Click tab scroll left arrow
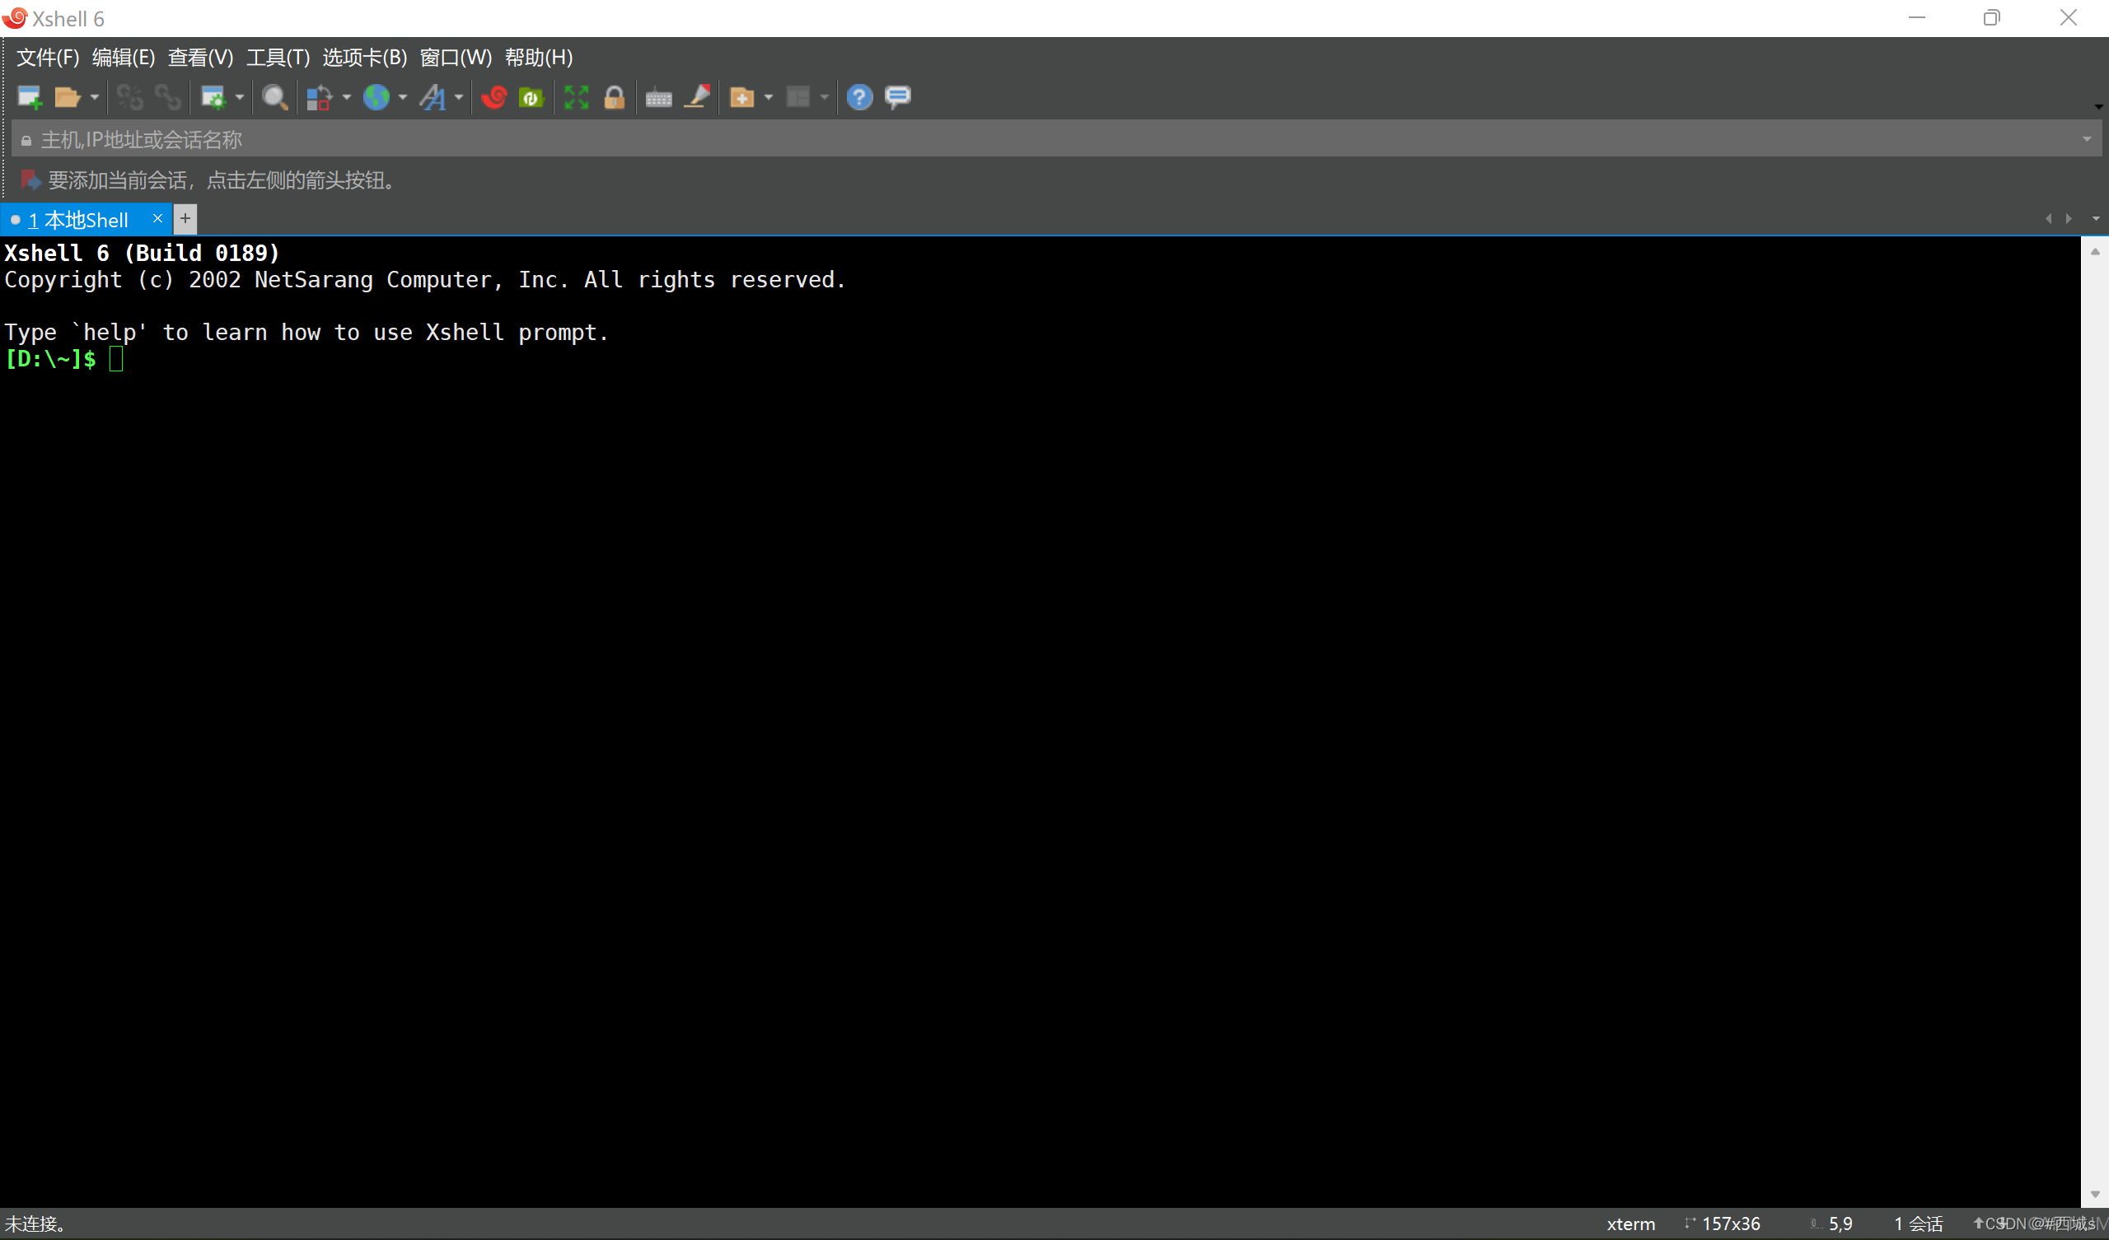2109x1240 pixels. tap(2049, 218)
